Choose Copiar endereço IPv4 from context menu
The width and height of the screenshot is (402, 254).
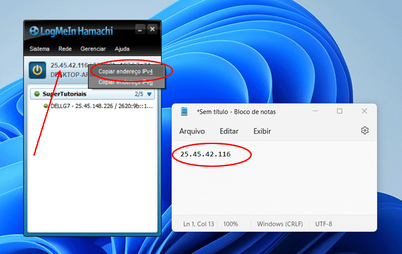[127, 72]
